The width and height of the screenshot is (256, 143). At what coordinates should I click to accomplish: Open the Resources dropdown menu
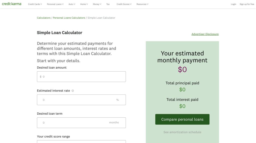click(x=142, y=4)
